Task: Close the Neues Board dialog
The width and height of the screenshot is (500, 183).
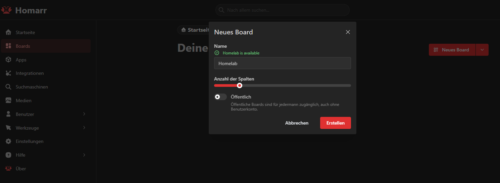Action: pyautogui.click(x=348, y=32)
